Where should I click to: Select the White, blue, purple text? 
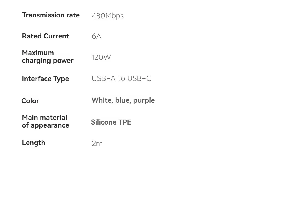(x=123, y=100)
